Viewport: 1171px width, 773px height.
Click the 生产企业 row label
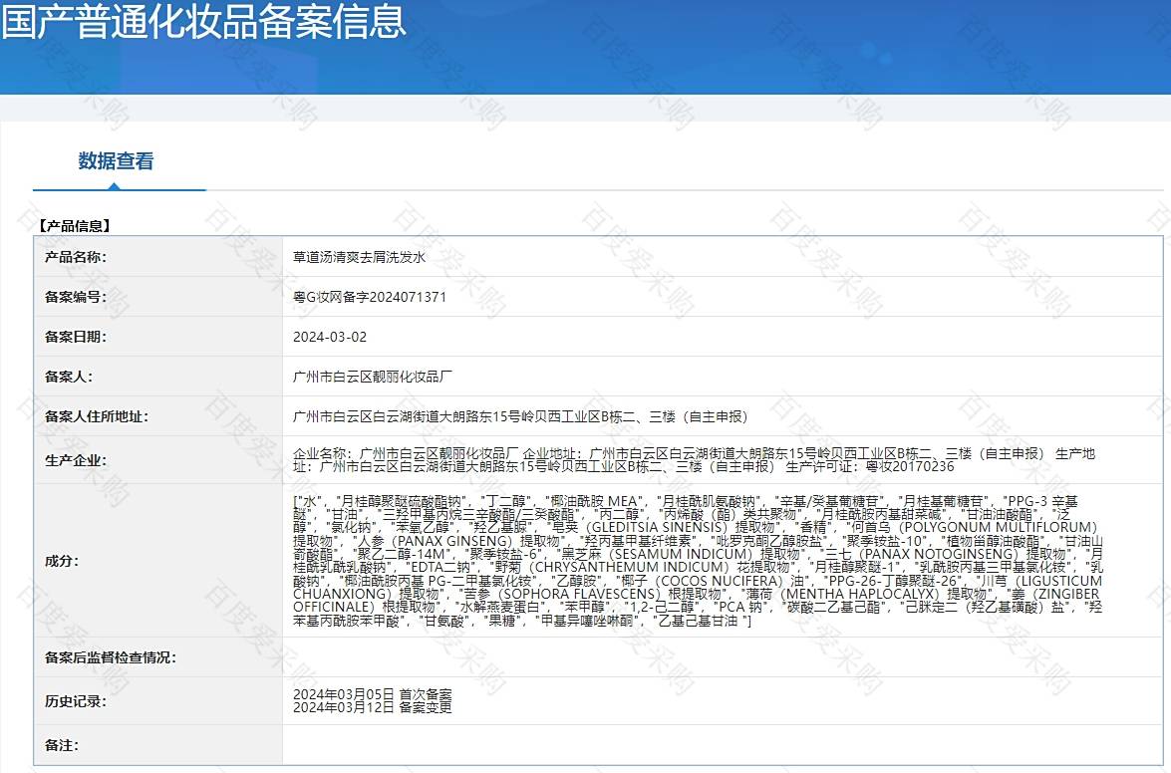click(x=76, y=460)
